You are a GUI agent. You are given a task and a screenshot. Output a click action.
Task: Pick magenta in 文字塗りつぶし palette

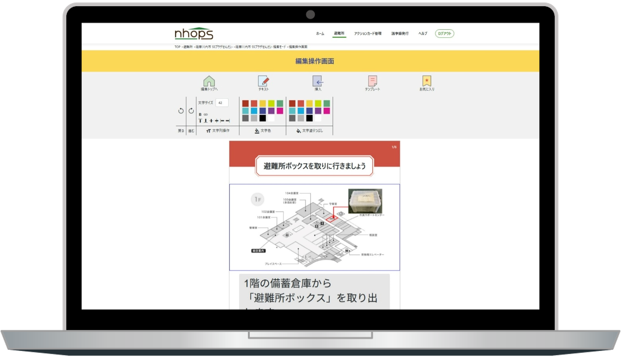327,111
